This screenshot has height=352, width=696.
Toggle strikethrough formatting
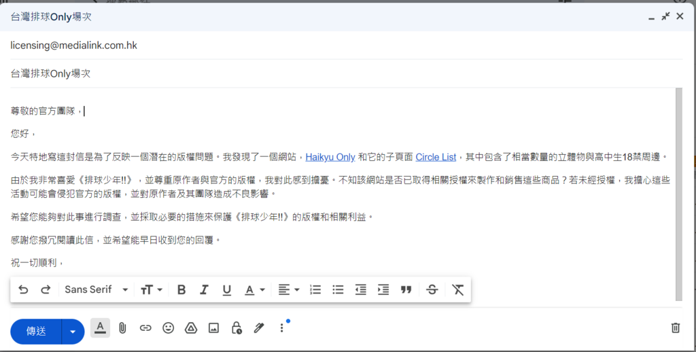tap(432, 290)
